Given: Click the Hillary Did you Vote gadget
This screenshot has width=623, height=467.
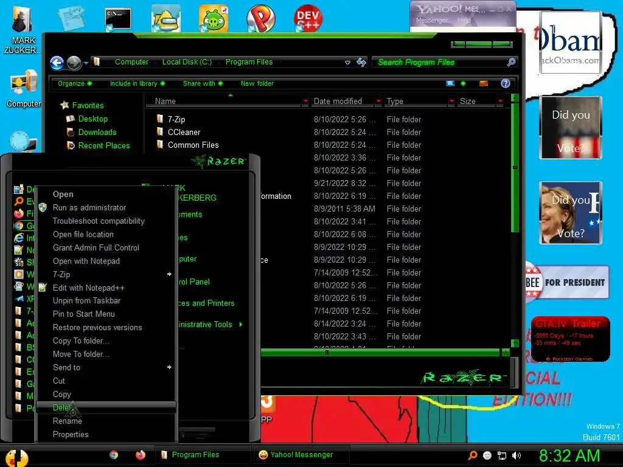Looking at the screenshot, I should pos(571,213).
